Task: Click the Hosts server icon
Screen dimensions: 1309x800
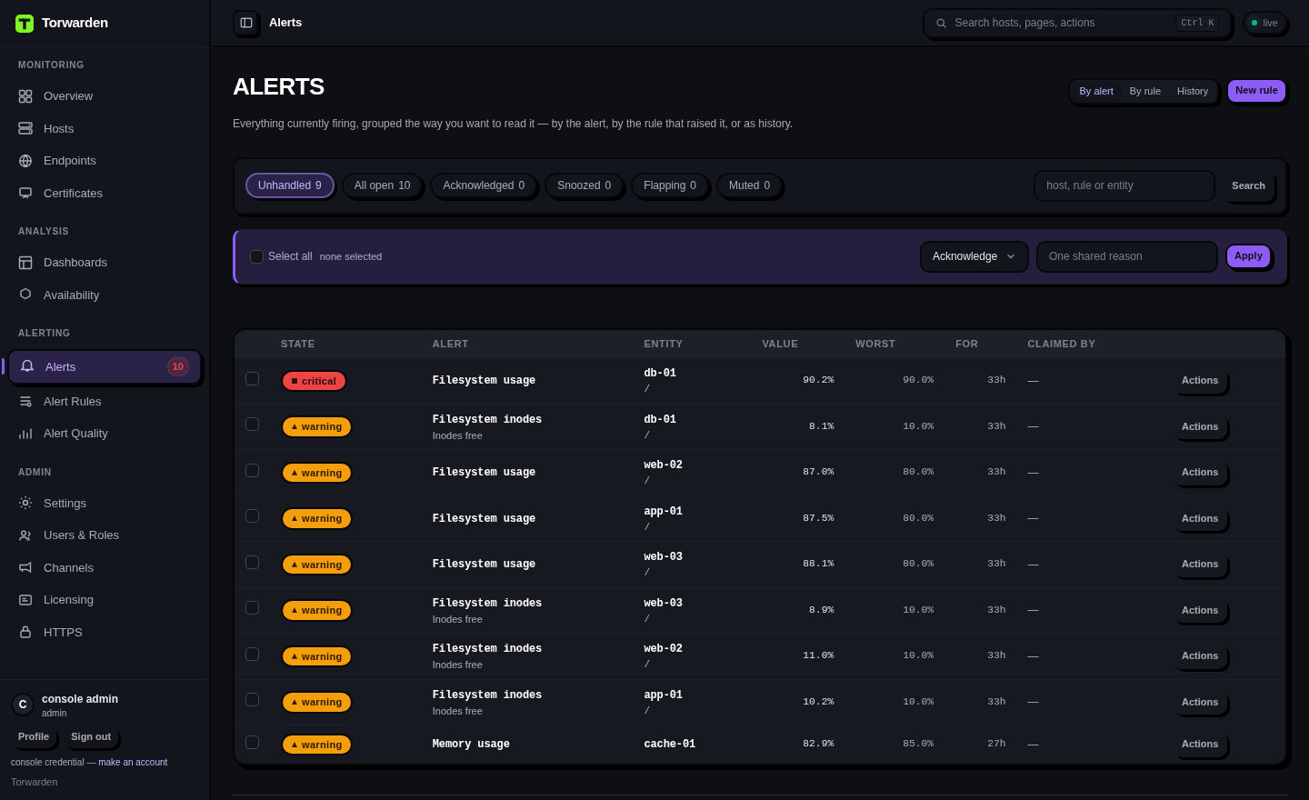Action: click(25, 129)
